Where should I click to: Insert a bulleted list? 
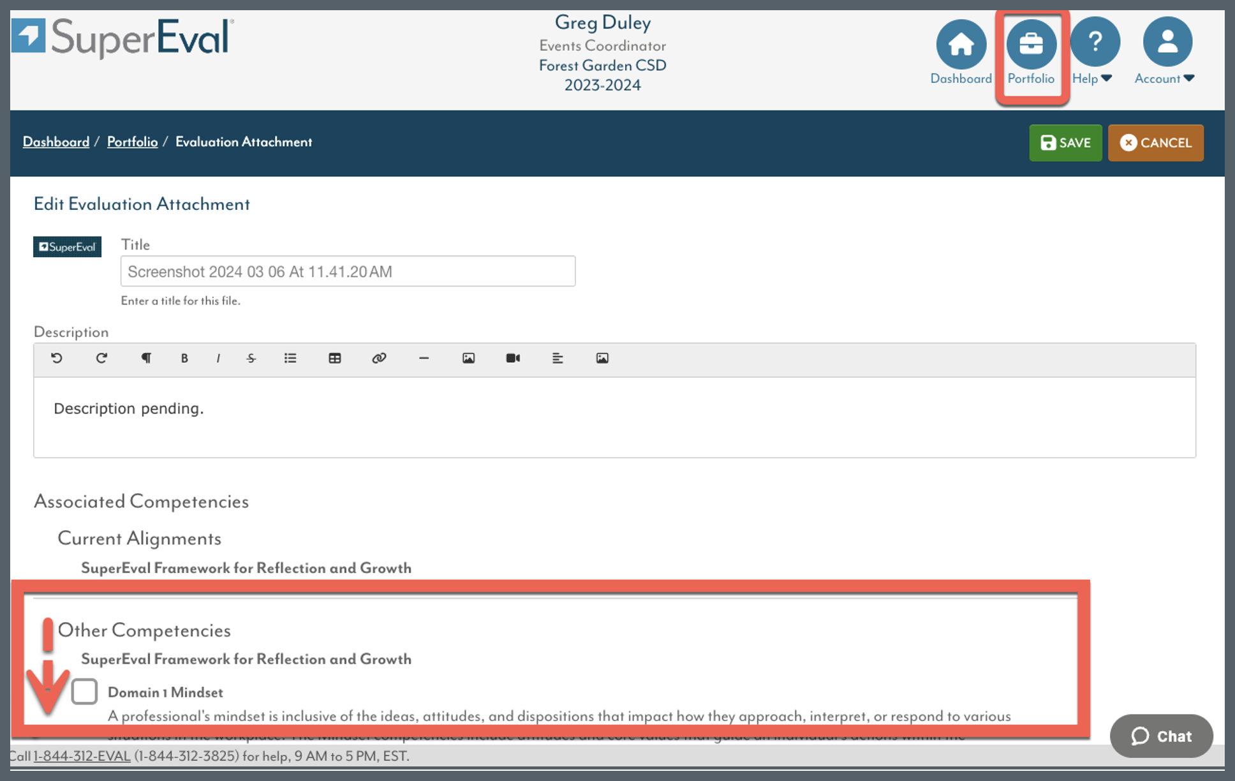290,358
